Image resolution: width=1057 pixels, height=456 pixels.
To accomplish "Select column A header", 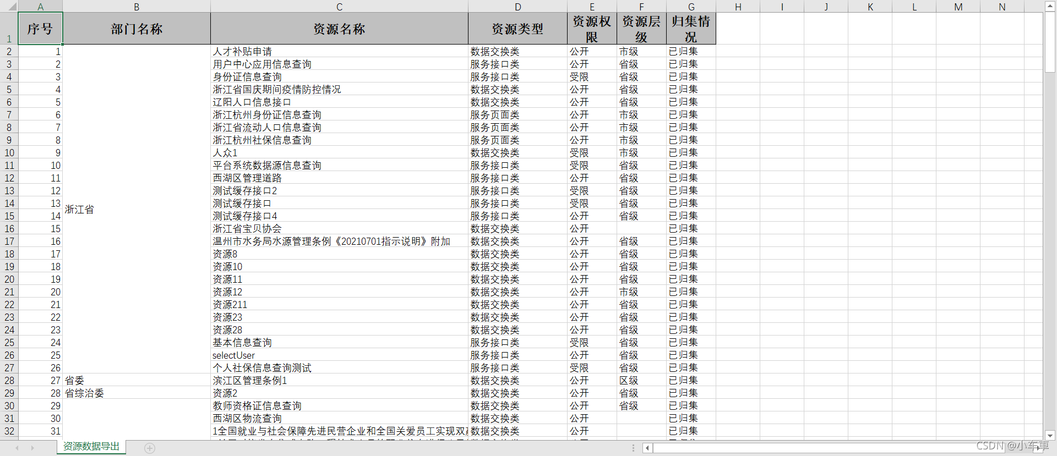I will (40, 6).
